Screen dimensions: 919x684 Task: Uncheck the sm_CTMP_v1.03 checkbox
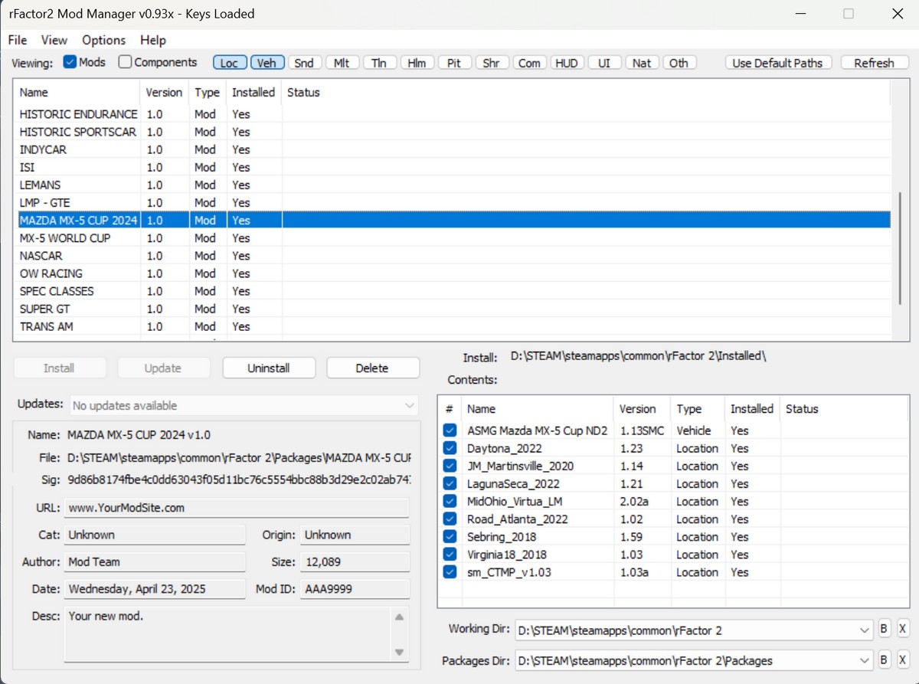click(450, 571)
